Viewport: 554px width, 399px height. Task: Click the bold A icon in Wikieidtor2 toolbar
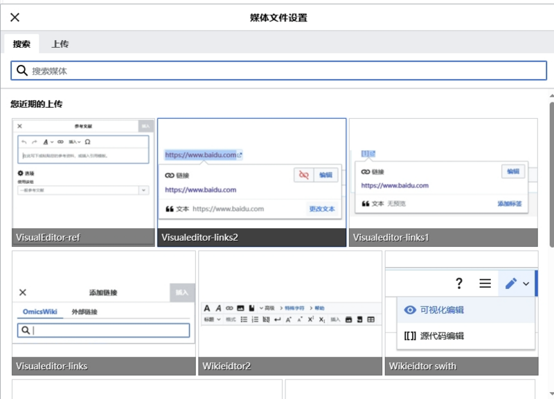(x=207, y=307)
